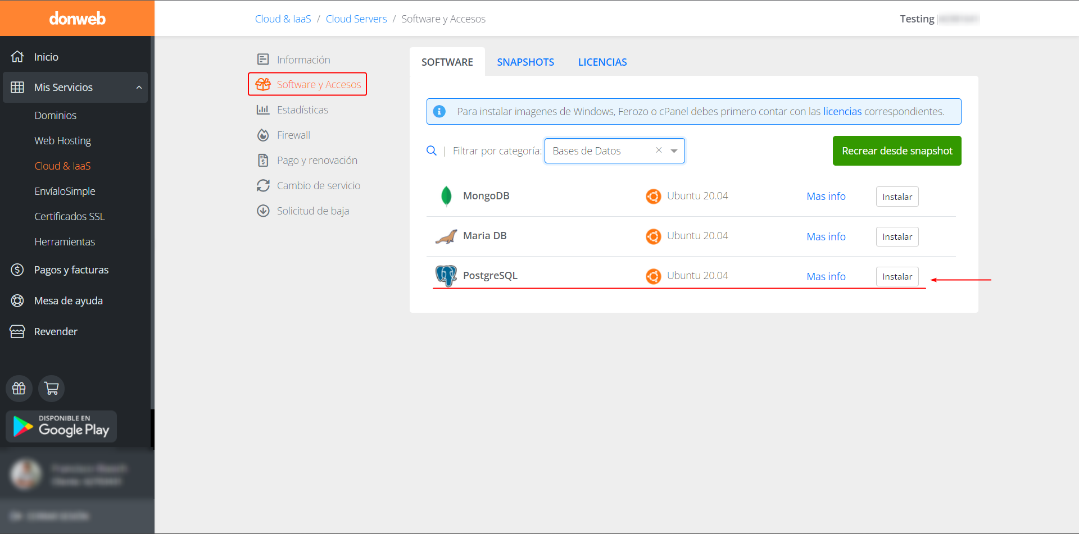The height and width of the screenshot is (534, 1079).
Task: Click the MongoDB leaf icon
Action: point(446,196)
